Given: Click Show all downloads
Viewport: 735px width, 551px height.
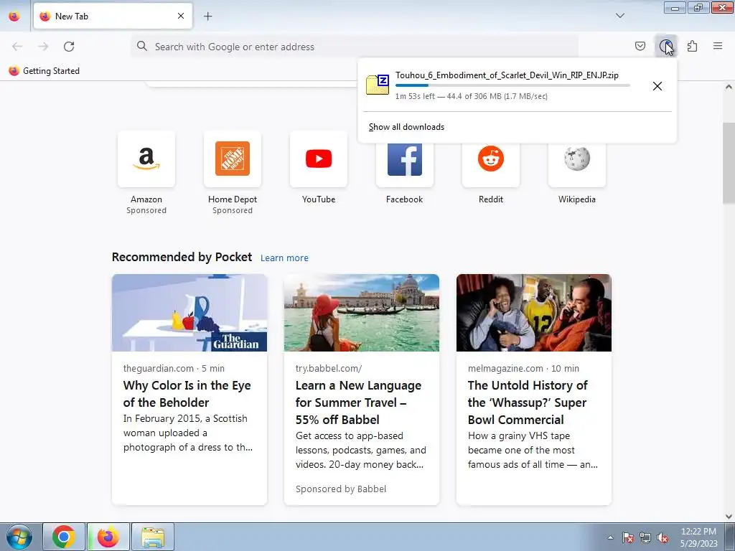Looking at the screenshot, I should tap(406, 127).
